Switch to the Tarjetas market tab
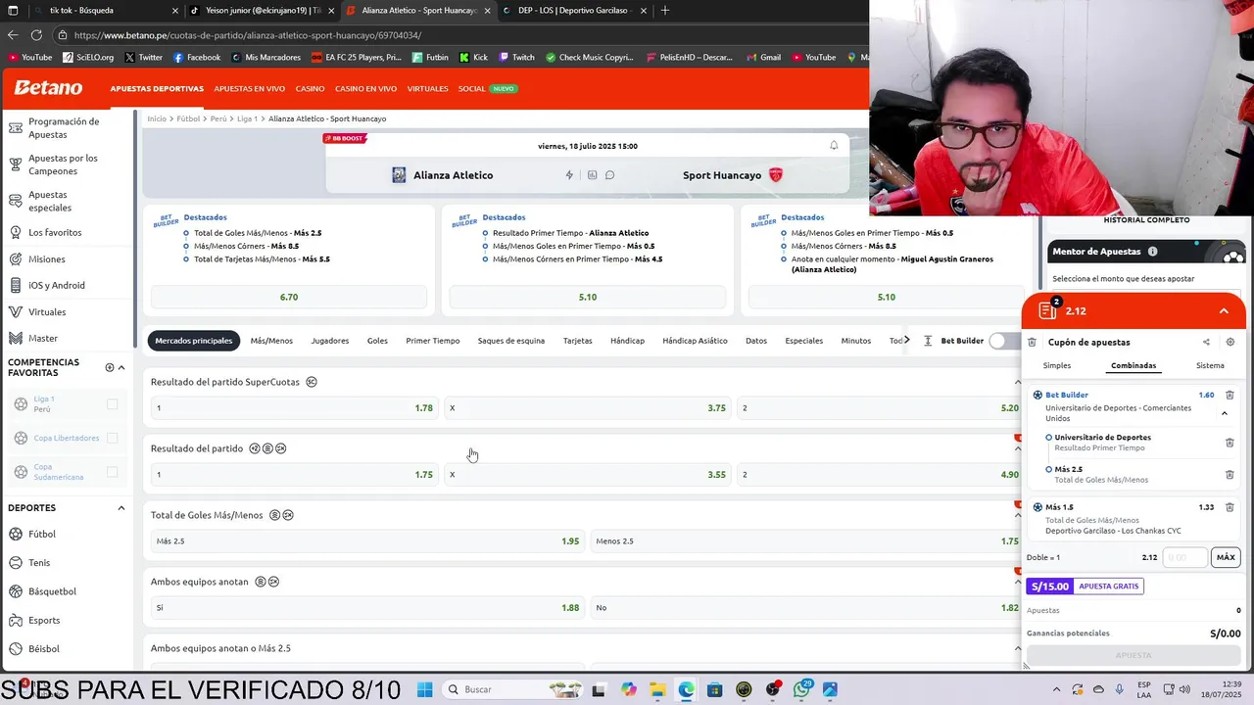 click(577, 341)
